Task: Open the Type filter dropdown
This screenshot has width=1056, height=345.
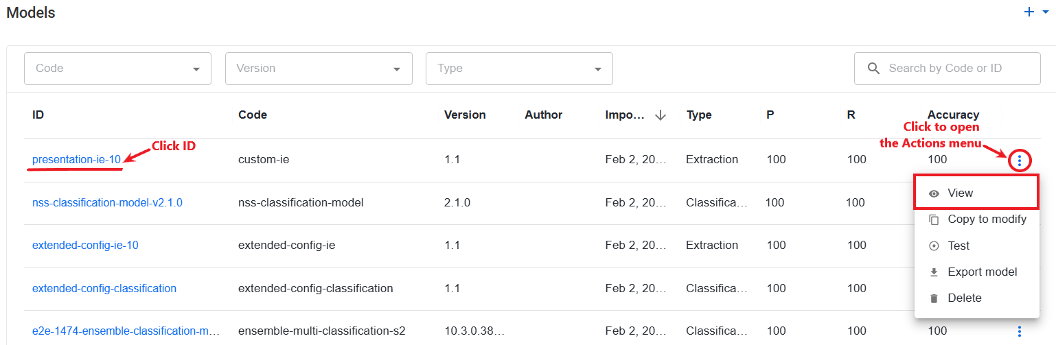Action: point(519,69)
